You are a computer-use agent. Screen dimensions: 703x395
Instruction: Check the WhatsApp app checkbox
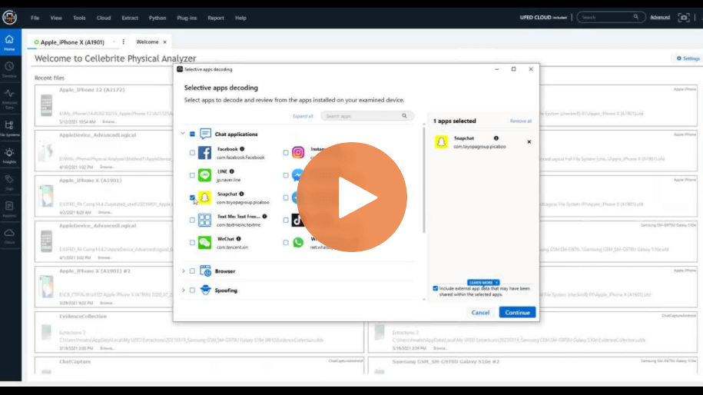click(x=286, y=243)
